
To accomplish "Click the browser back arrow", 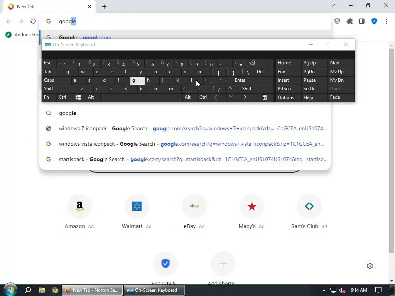I will 8,22.
